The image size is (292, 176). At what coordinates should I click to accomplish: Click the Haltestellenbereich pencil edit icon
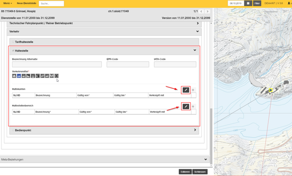186,107
